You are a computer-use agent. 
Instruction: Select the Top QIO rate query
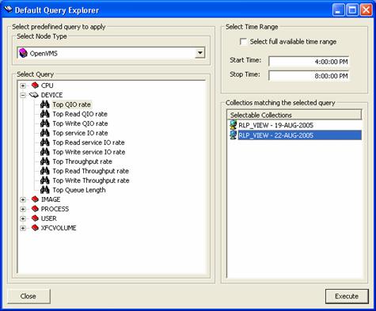point(71,104)
